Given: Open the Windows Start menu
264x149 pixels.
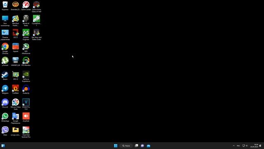Looking at the screenshot, I should (x=115, y=146).
